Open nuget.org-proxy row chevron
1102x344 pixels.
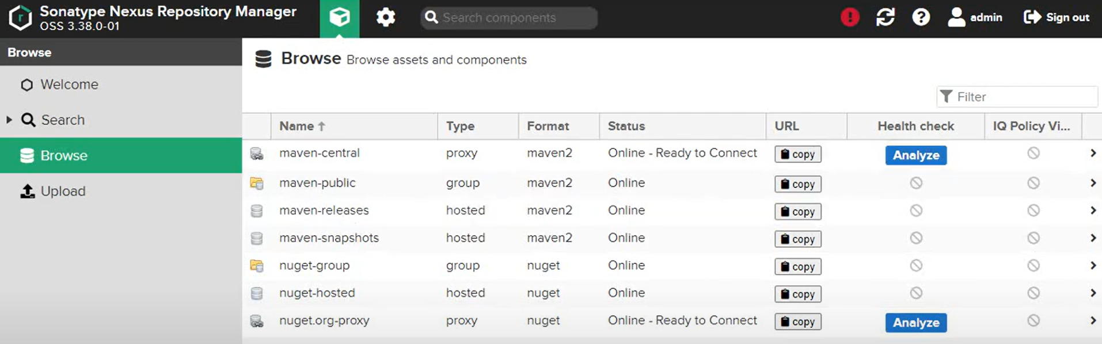(x=1093, y=320)
